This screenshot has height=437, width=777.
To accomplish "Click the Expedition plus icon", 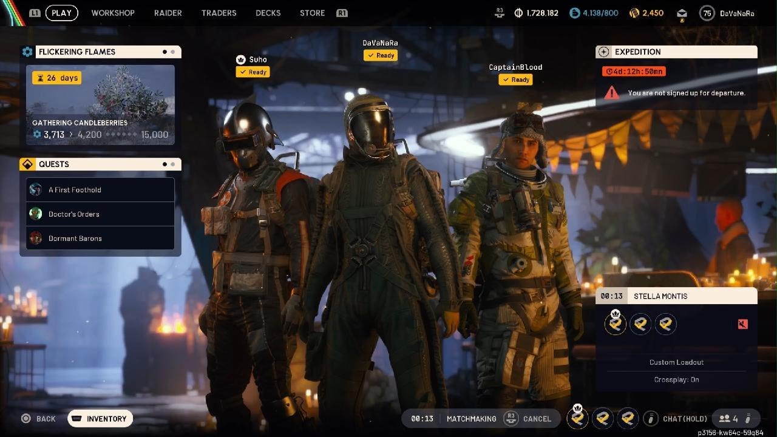I will point(603,52).
